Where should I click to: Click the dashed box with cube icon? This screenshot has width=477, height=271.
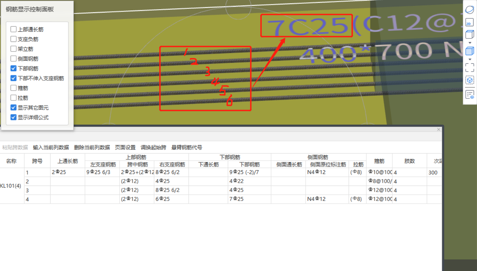(x=469, y=80)
